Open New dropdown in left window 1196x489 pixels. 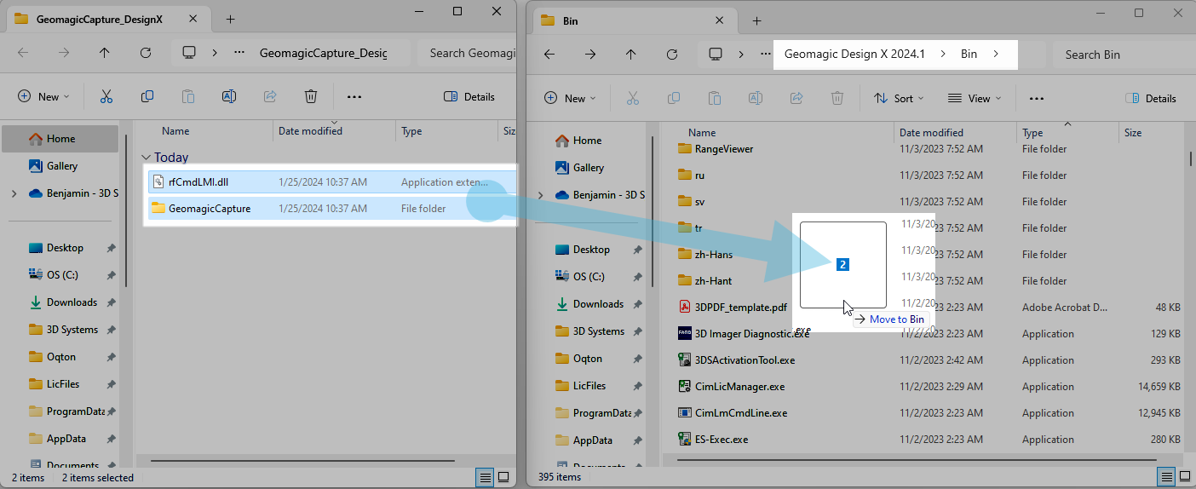tap(43, 97)
